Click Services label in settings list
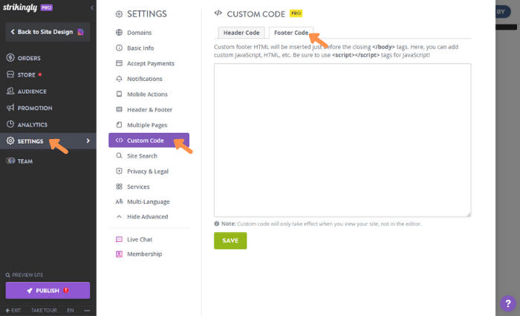 pyautogui.click(x=138, y=187)
